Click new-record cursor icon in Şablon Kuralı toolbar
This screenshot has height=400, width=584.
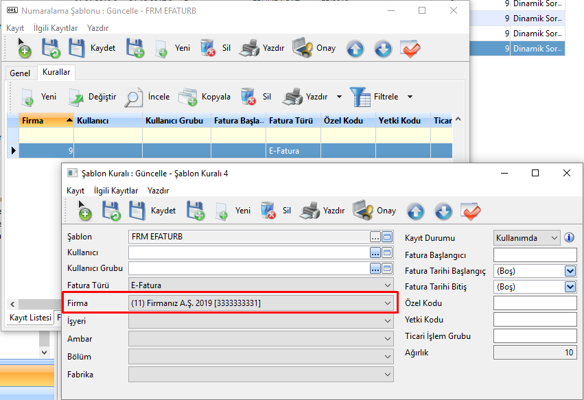pyautogui.click(x=84, y=211)
